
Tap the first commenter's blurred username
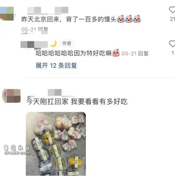pos(48,10)
